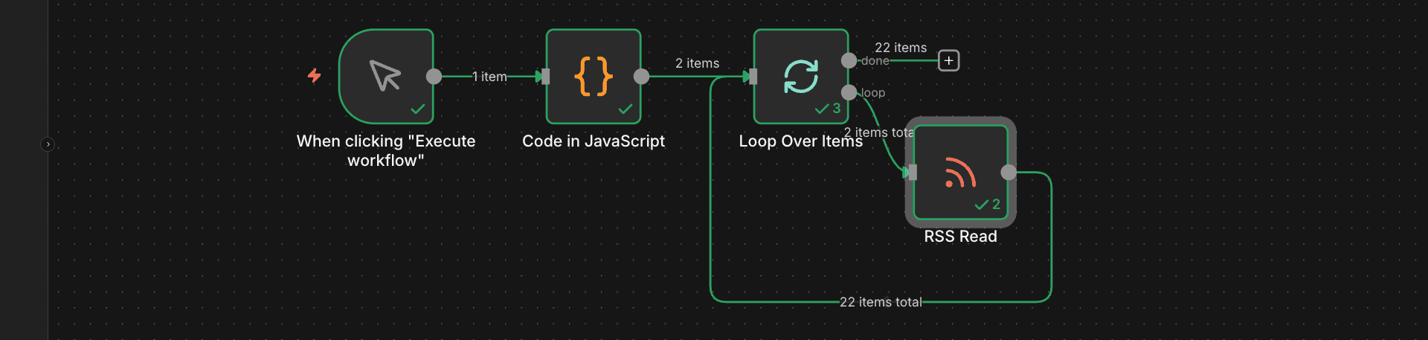Click the done output connector of Loop node
The width and height of the screenshot is (1428, 340).
point(849,60)
